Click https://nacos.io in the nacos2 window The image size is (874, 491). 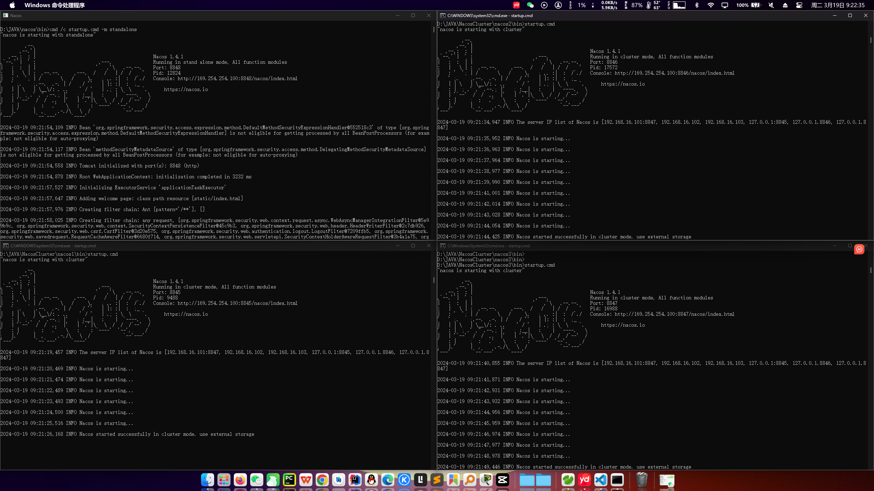pyautogui.click(x=623, y=84)
